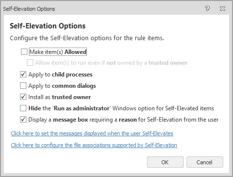Click the 'Windows option for Self-Elevated items' label
233x177 pixels.
163,108
